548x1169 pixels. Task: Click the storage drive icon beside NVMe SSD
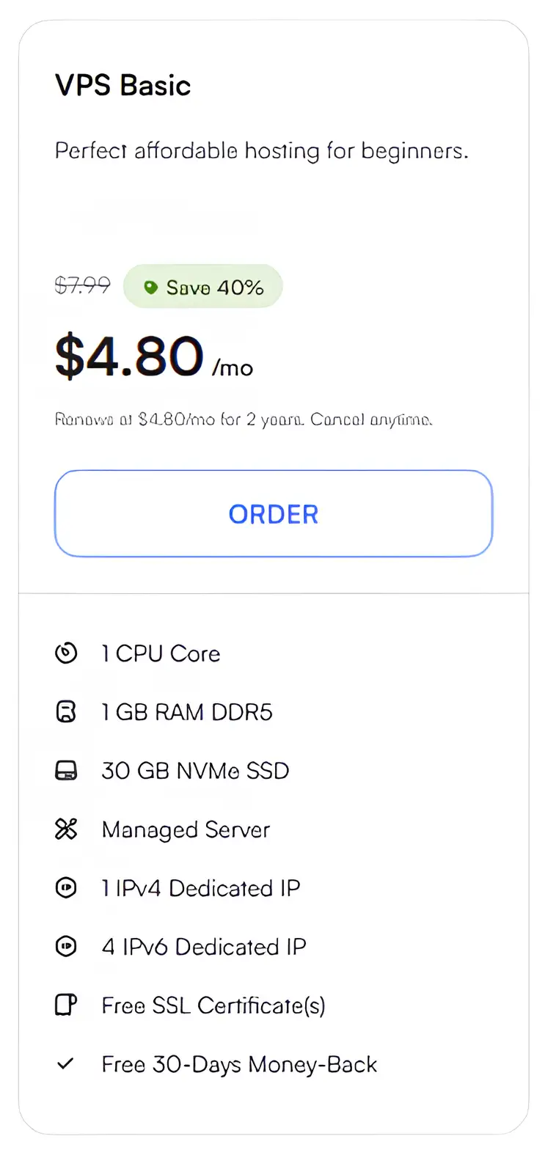(x=66, y=771)
